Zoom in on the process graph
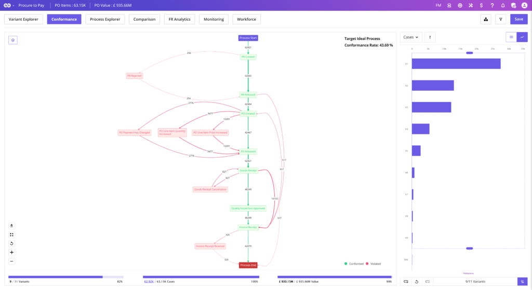 point(12,252)
